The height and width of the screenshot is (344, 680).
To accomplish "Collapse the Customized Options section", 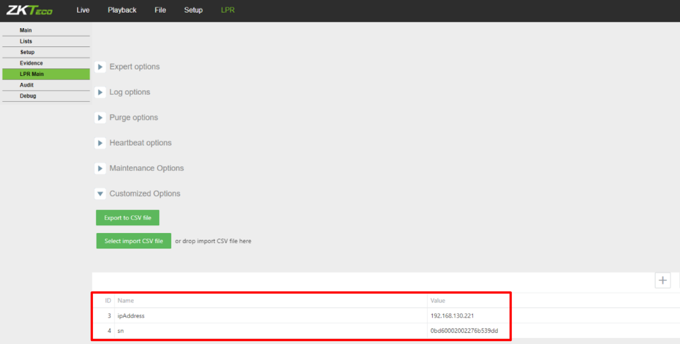I will tap(100, 194).
